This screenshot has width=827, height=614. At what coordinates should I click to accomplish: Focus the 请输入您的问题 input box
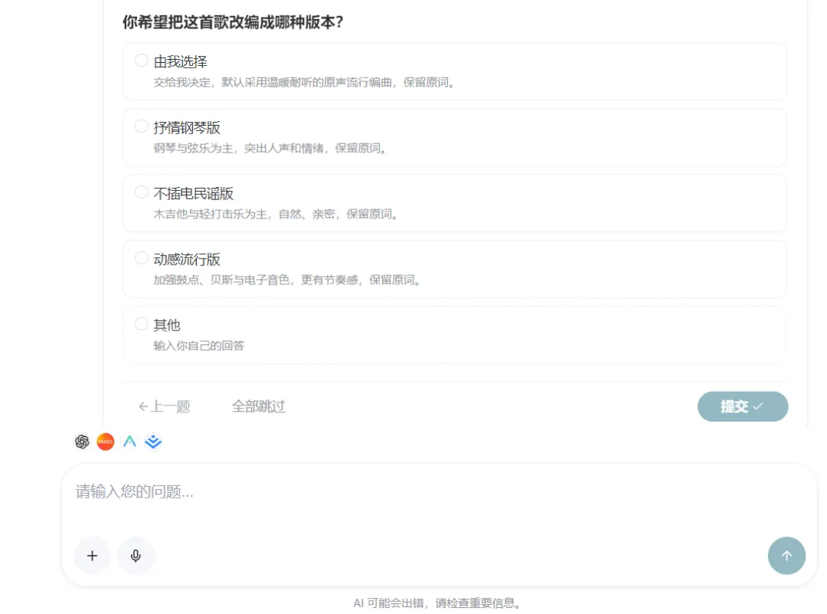(x=439, y=491)
